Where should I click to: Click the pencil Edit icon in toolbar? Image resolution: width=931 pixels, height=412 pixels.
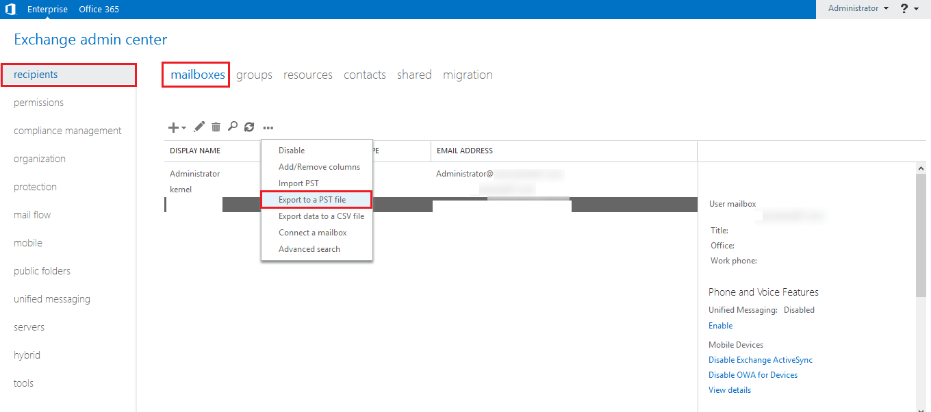pos(199,127)
